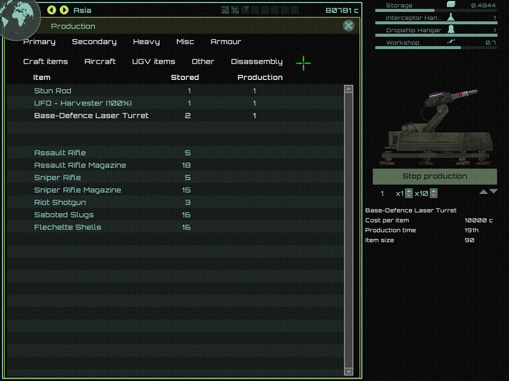Click the Dropship Hangar icon
509x381 pixels.
451,30
